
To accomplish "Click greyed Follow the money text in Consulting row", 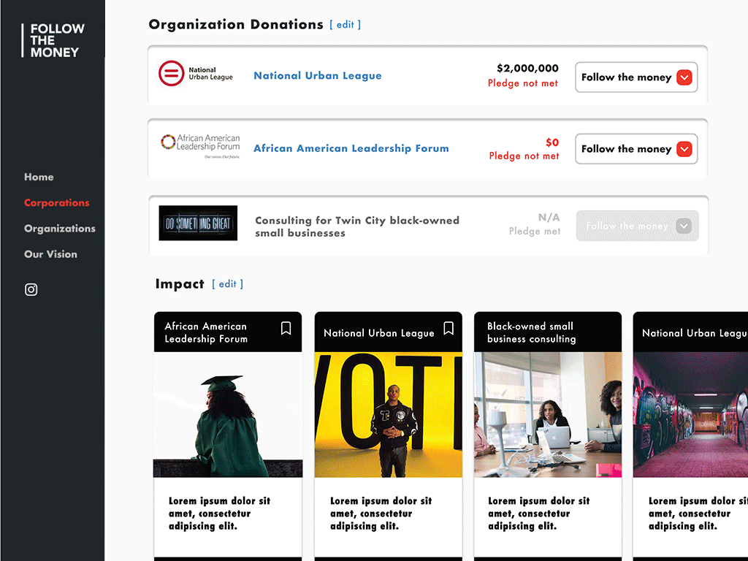I will click(627, 226).
